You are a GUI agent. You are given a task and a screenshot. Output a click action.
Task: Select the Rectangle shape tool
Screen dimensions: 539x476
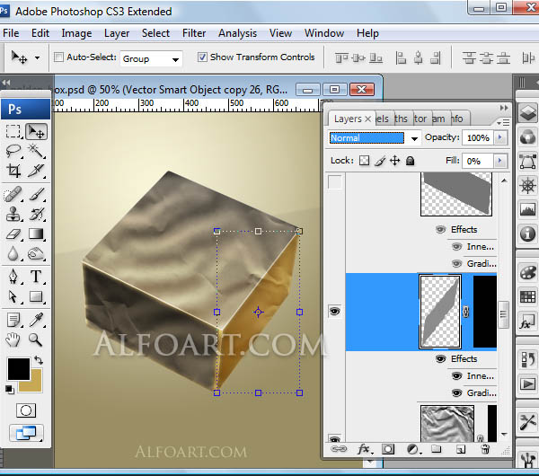(x=36, y=296)
